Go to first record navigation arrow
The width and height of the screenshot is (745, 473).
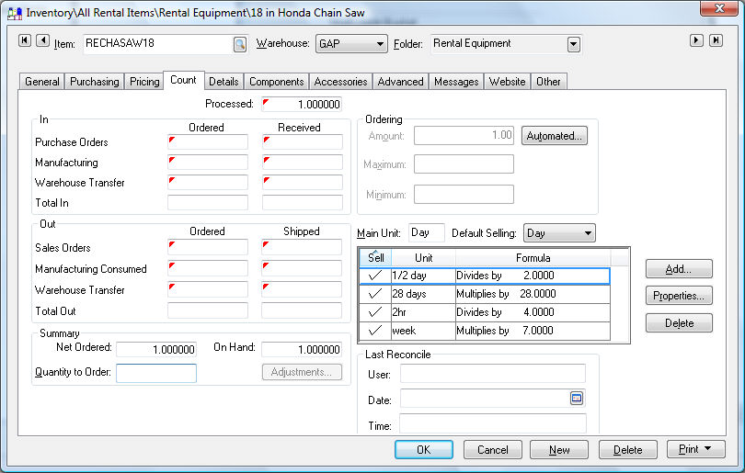pos(25,41)
